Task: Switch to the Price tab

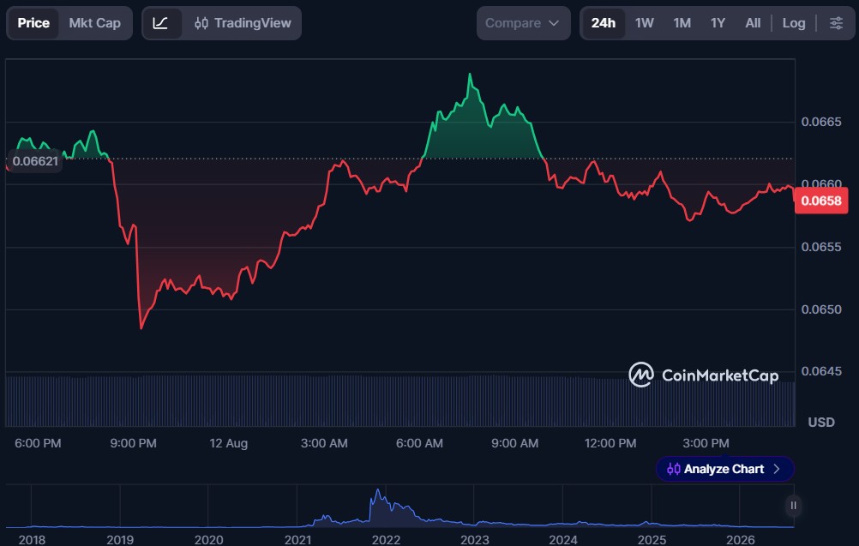Action: 33,23
